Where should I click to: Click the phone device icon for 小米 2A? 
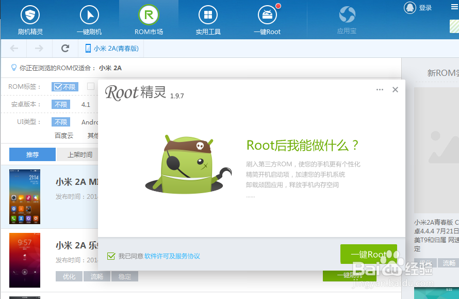(88, 49)
